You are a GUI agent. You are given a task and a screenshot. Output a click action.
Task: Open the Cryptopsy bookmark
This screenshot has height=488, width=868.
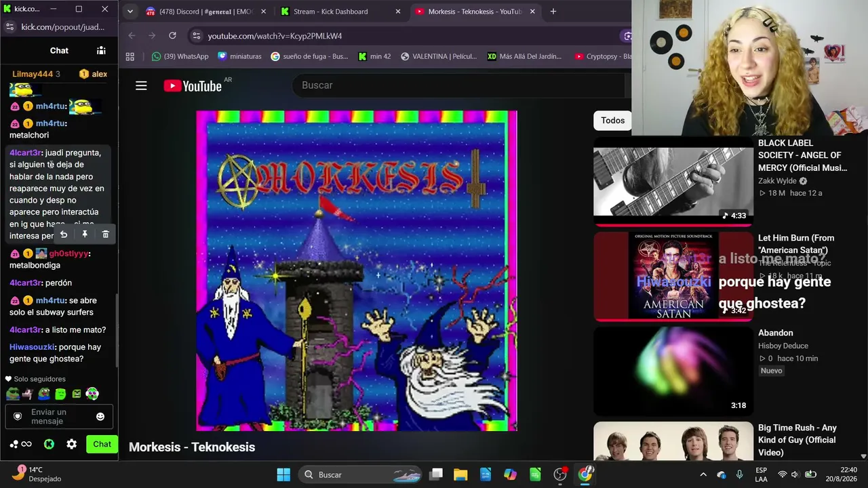603,56
